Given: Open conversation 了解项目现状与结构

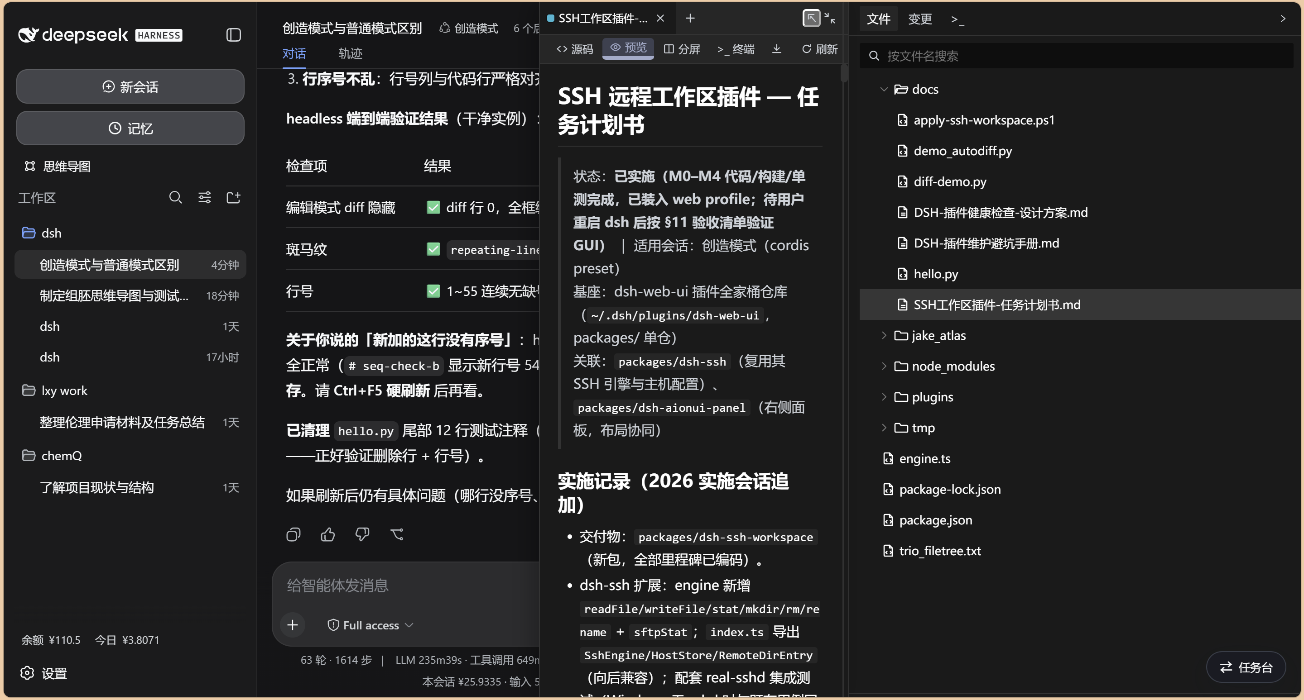Looking at the screenshot, I should [130, 488].
